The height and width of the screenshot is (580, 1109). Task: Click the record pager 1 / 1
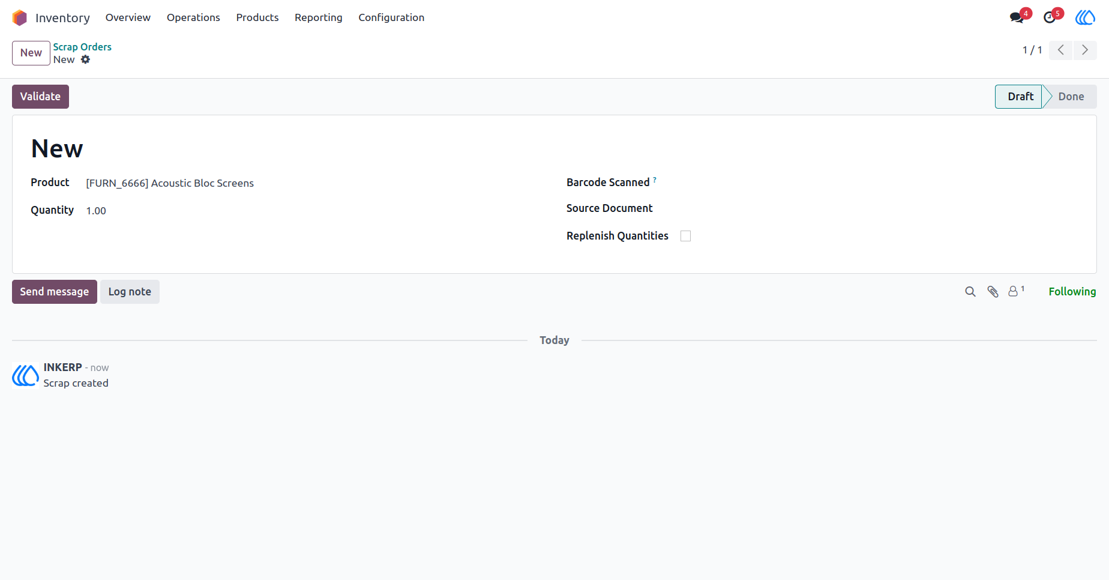(1032, 50)
